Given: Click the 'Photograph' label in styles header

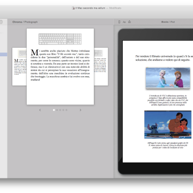Looking at the screenshot, I should click(31, 22).
